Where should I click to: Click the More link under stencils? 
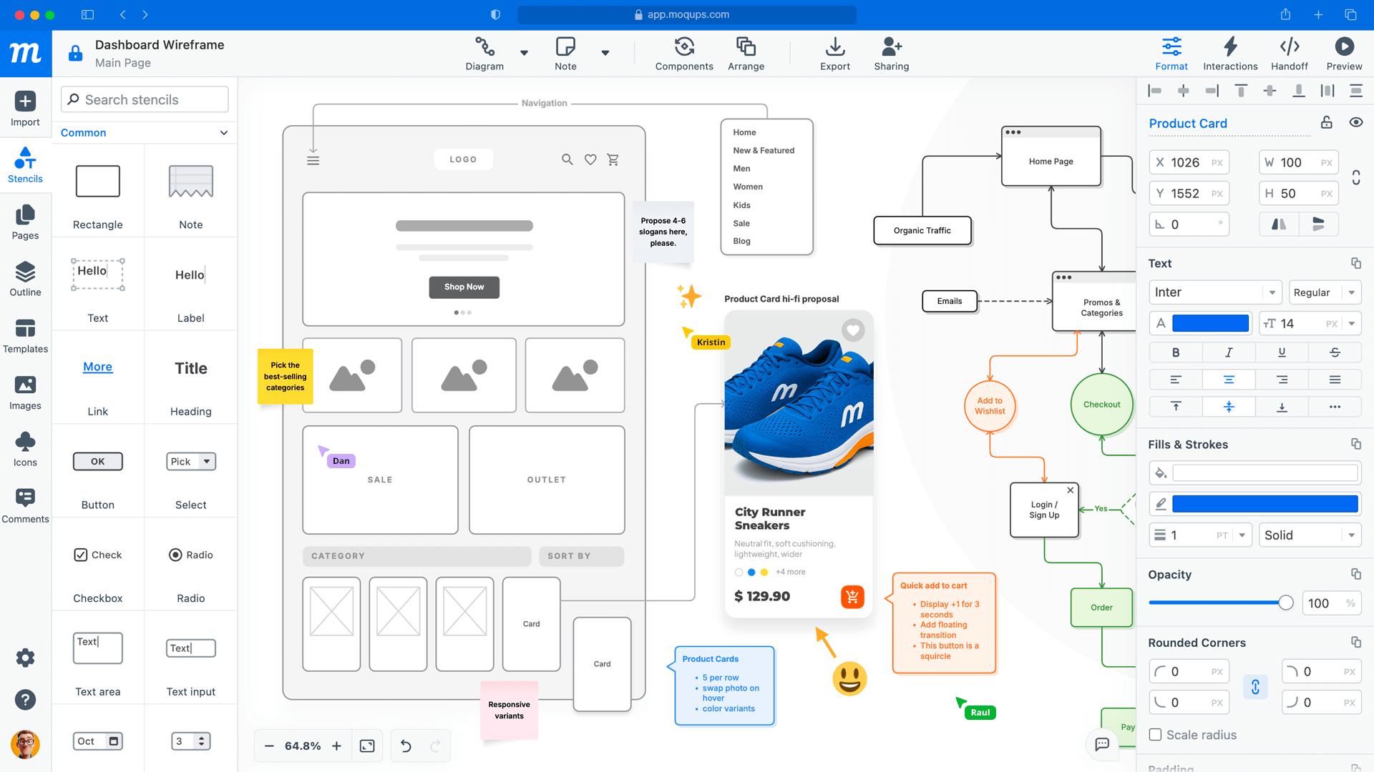point(97,367)
